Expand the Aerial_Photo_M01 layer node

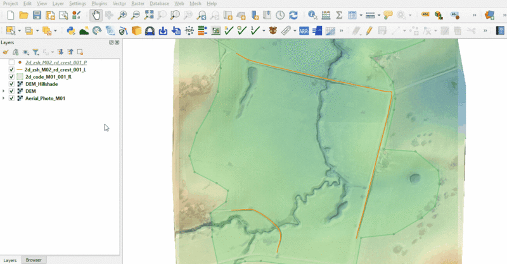click(4, 99)
